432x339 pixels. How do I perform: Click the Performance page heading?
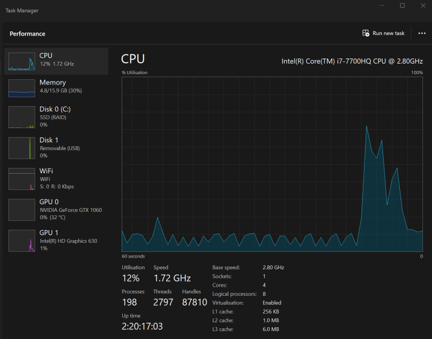point(28,34)
